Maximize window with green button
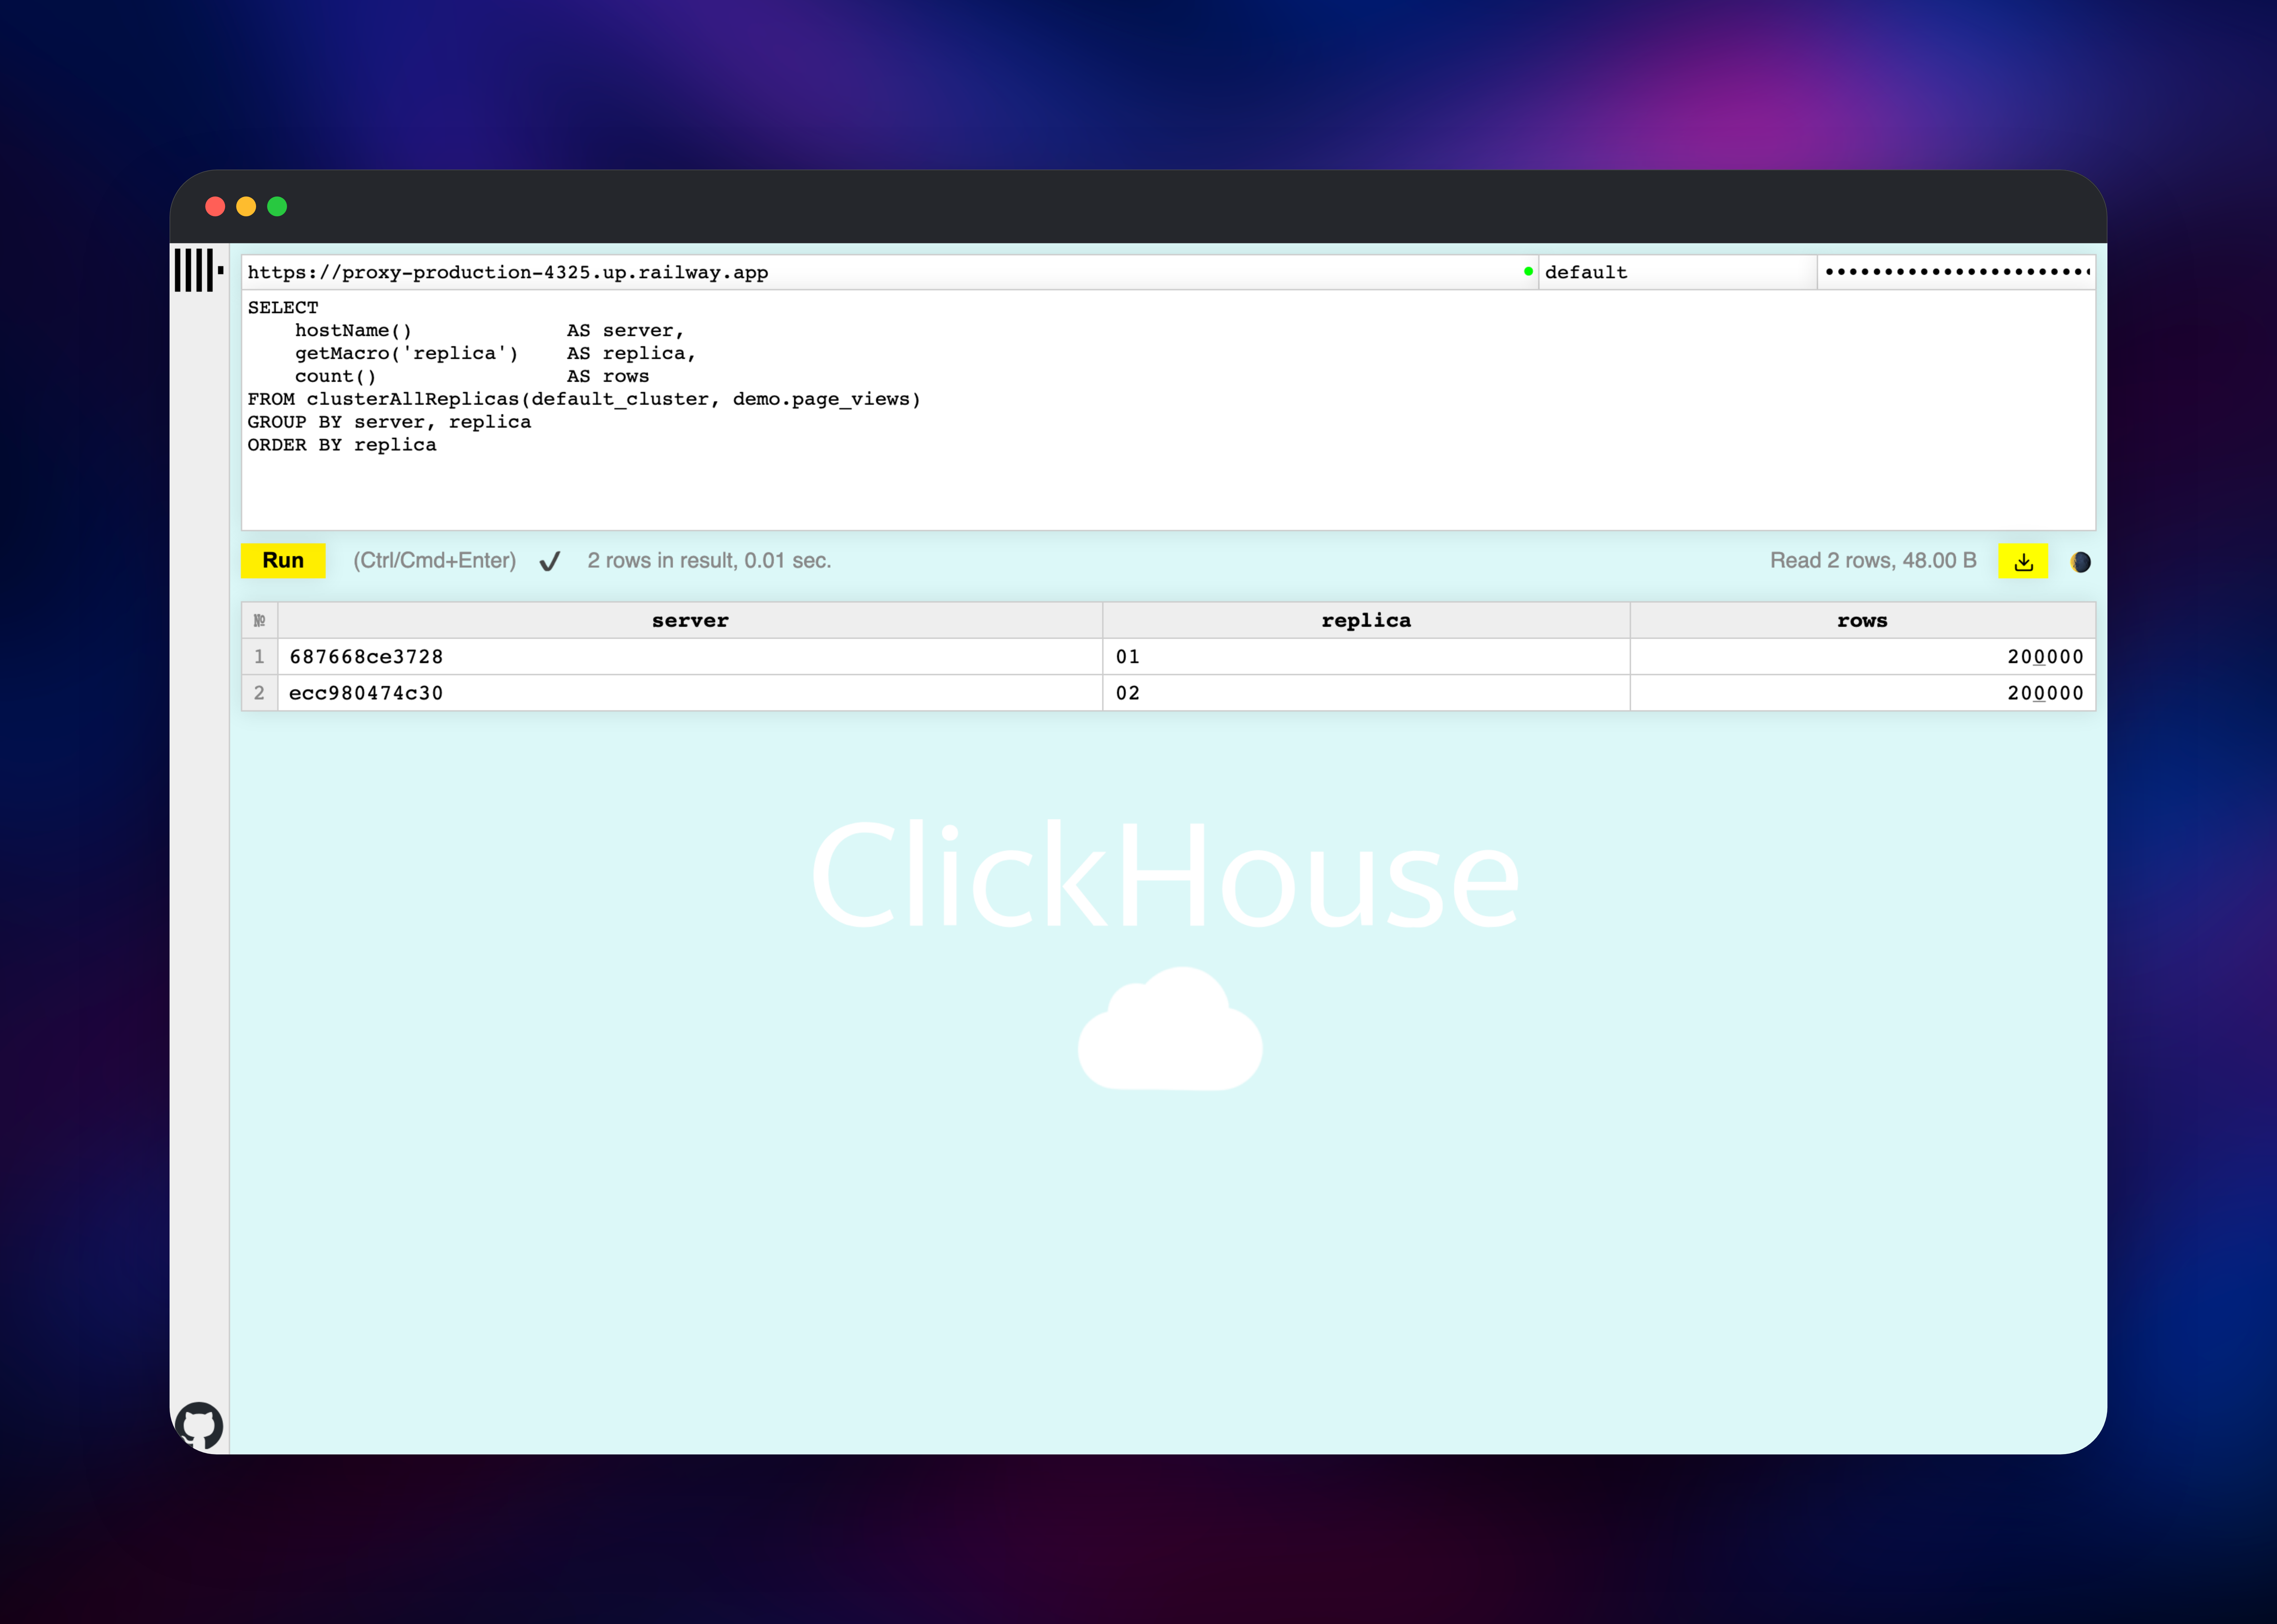 (277, 206)
